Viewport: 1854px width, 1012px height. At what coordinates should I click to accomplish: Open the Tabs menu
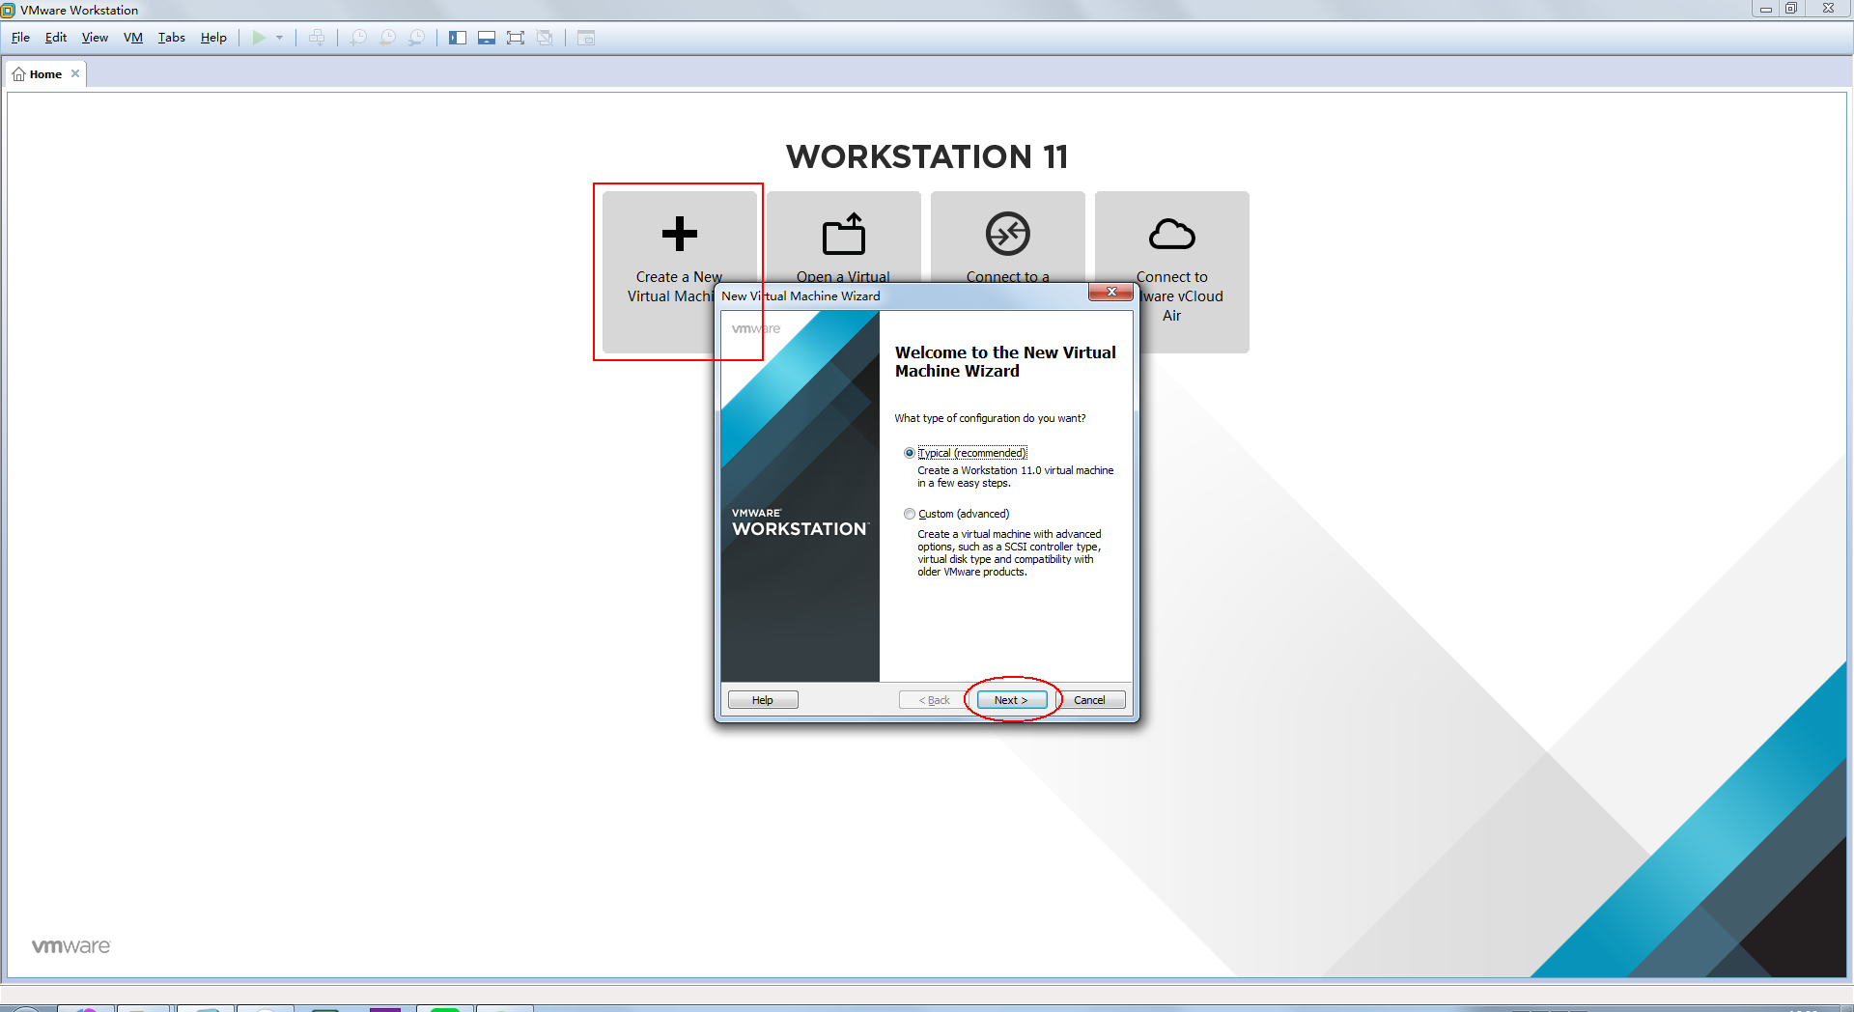pos(171,38)
